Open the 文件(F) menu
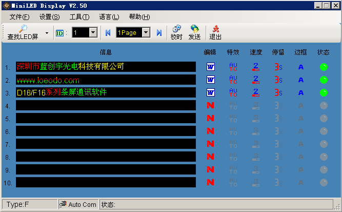Screen dimensions: 342x212 pyautogui.click(x=19, y=17)
